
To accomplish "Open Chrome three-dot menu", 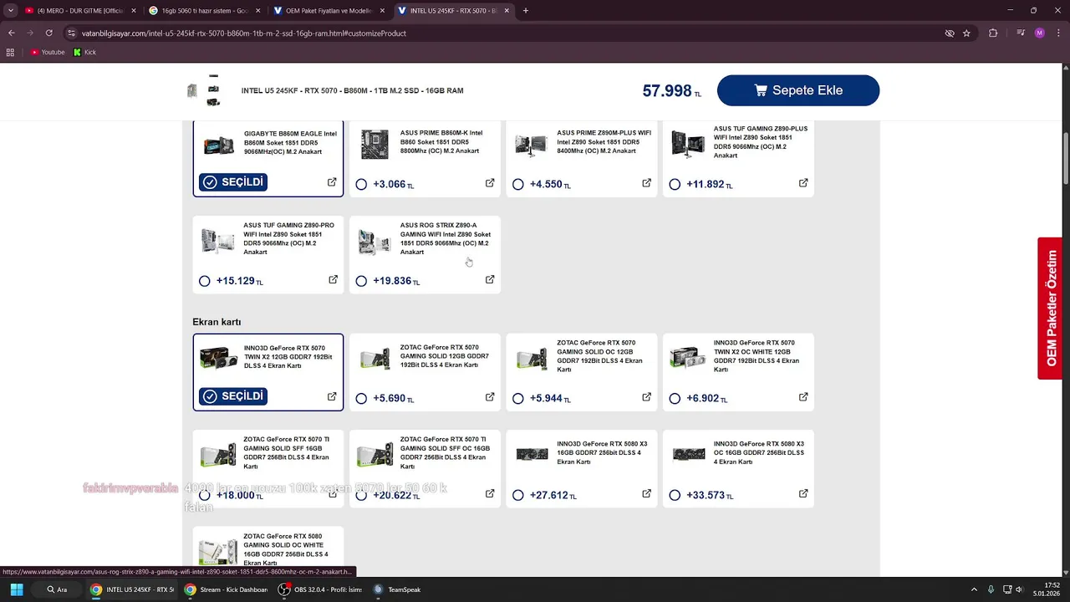I will coord(1058,33).
